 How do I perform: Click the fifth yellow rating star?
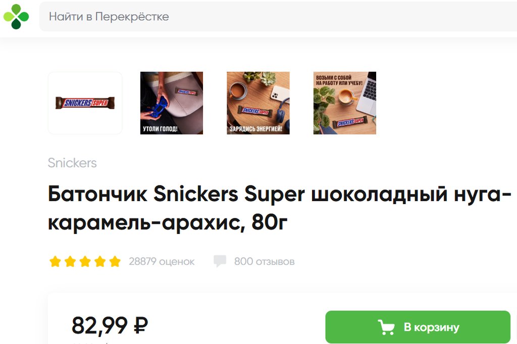click(115, 261)
